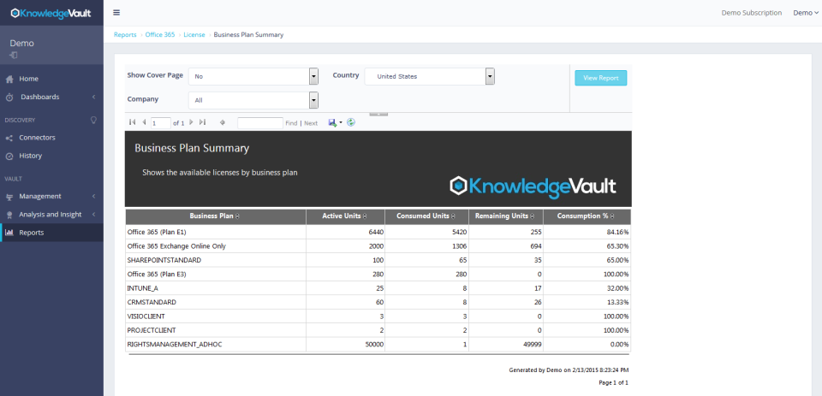Click the 84.16% consumption value
The width and height of the screenshot is (822, 396).
pos(618,232)
